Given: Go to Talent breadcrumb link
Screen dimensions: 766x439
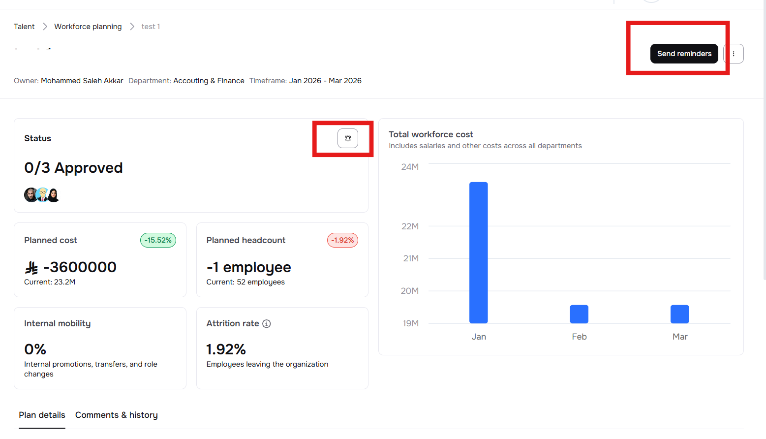Looking at the screenshot, I should coord(24,27).
